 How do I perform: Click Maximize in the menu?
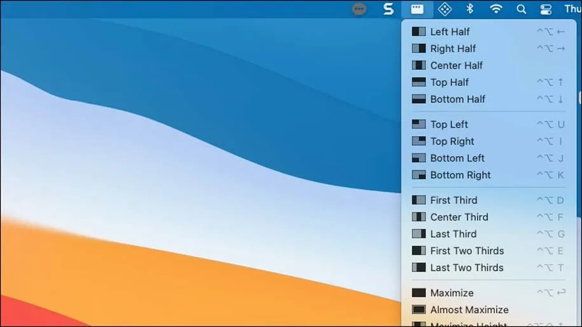tap(452, 293)
